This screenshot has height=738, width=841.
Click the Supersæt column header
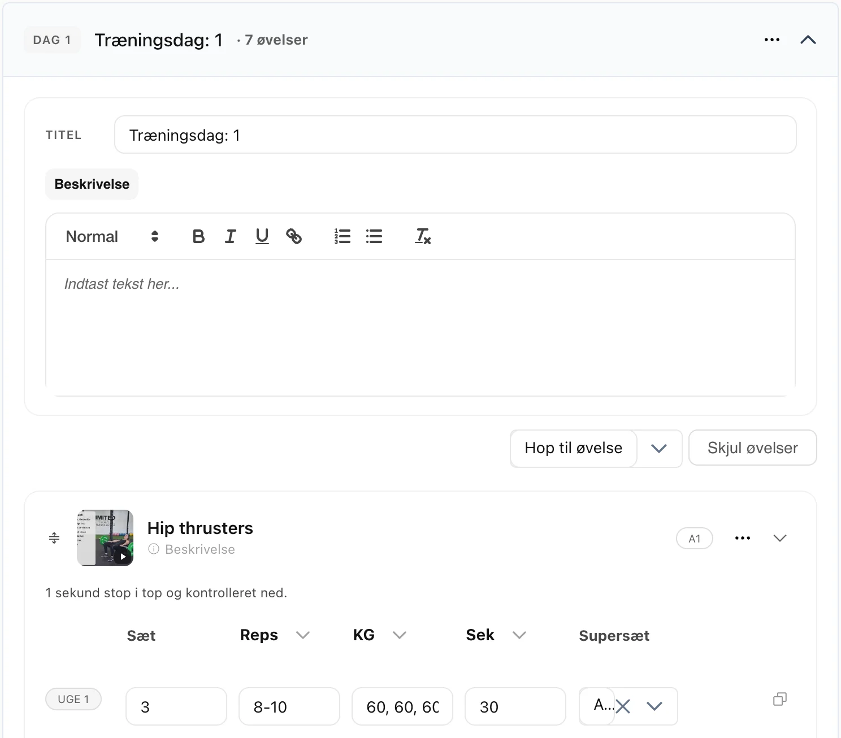coord(614,636)
